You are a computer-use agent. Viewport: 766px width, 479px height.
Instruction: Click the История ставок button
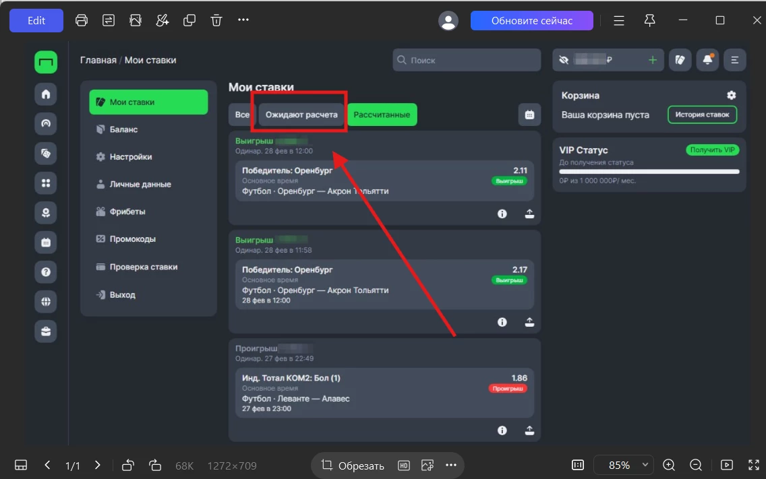(x=703, y=115)
